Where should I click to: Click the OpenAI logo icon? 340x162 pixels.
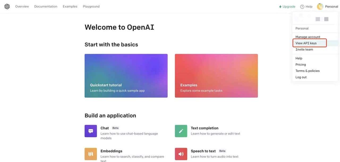click(7, 6)
